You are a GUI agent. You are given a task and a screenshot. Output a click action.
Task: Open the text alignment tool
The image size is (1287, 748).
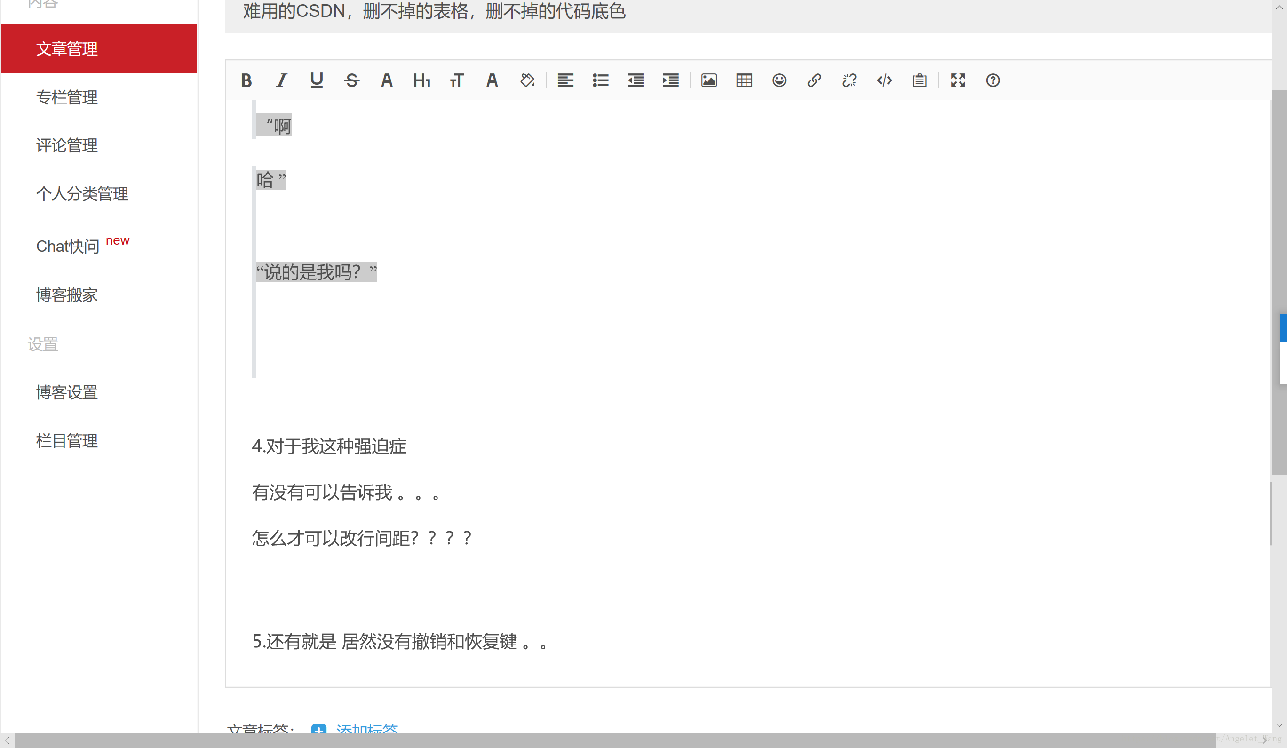pos(565,80)
